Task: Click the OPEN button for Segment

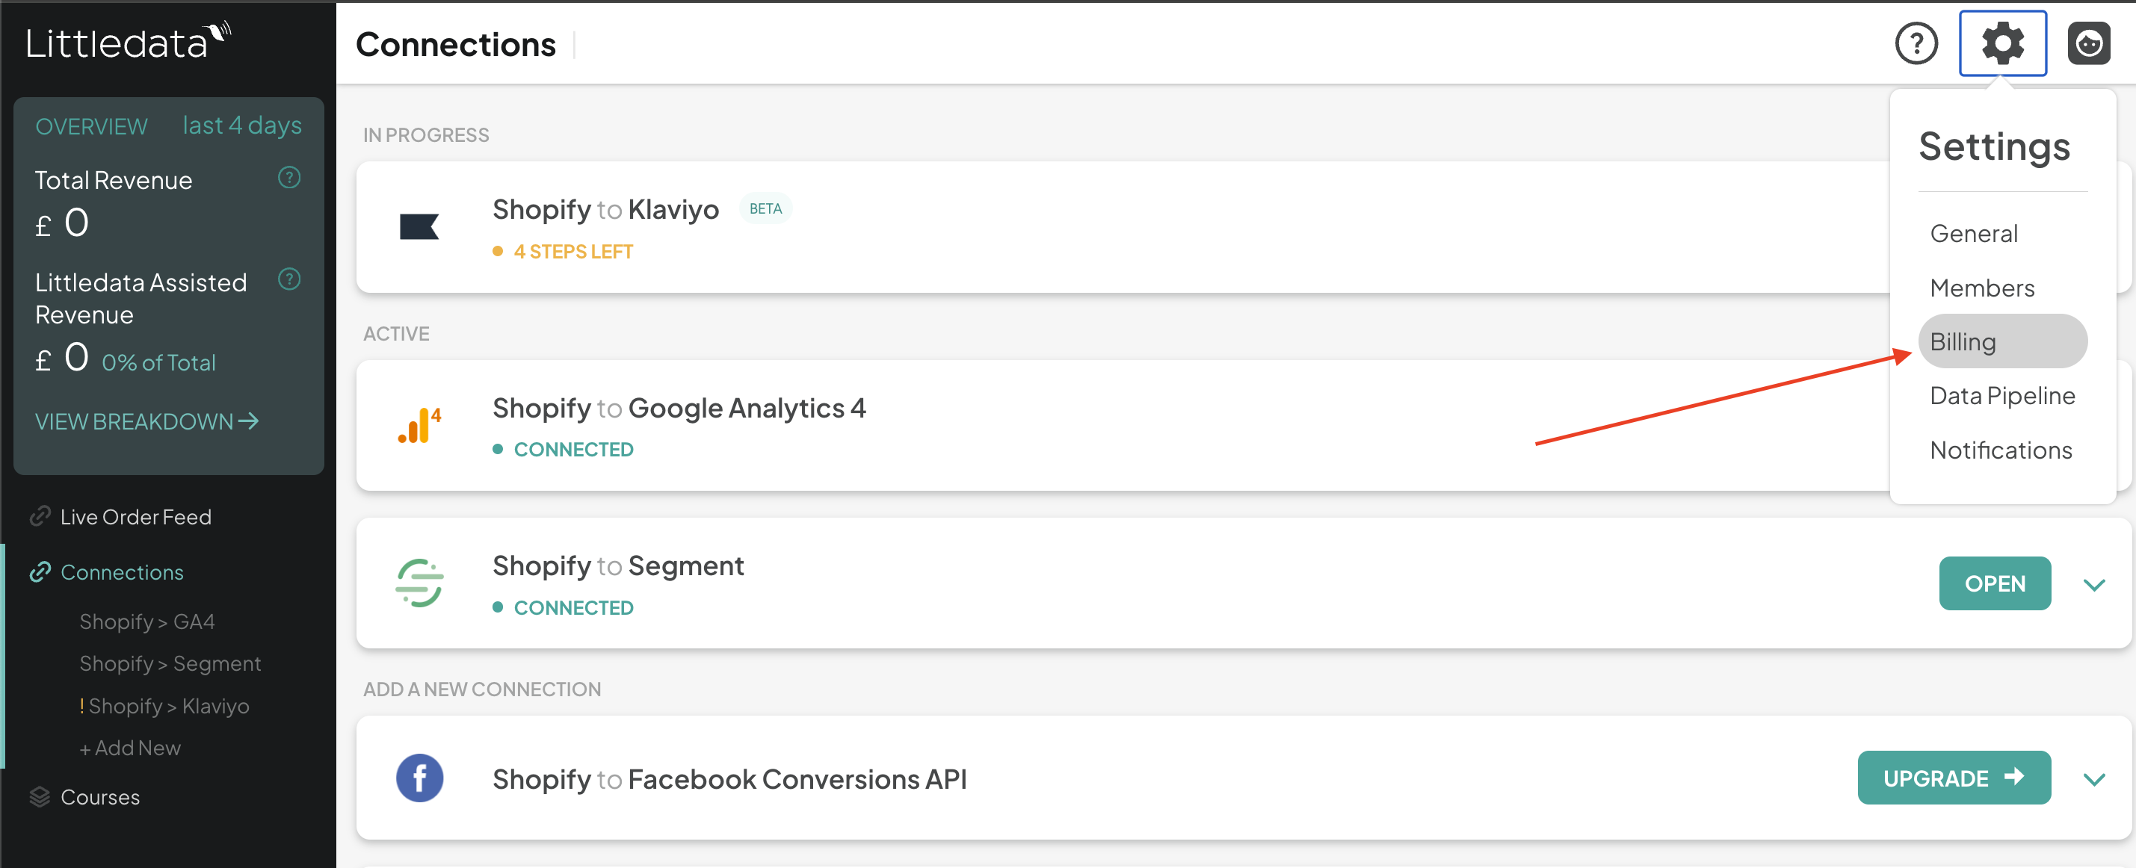Action: tap(1994, 583)
